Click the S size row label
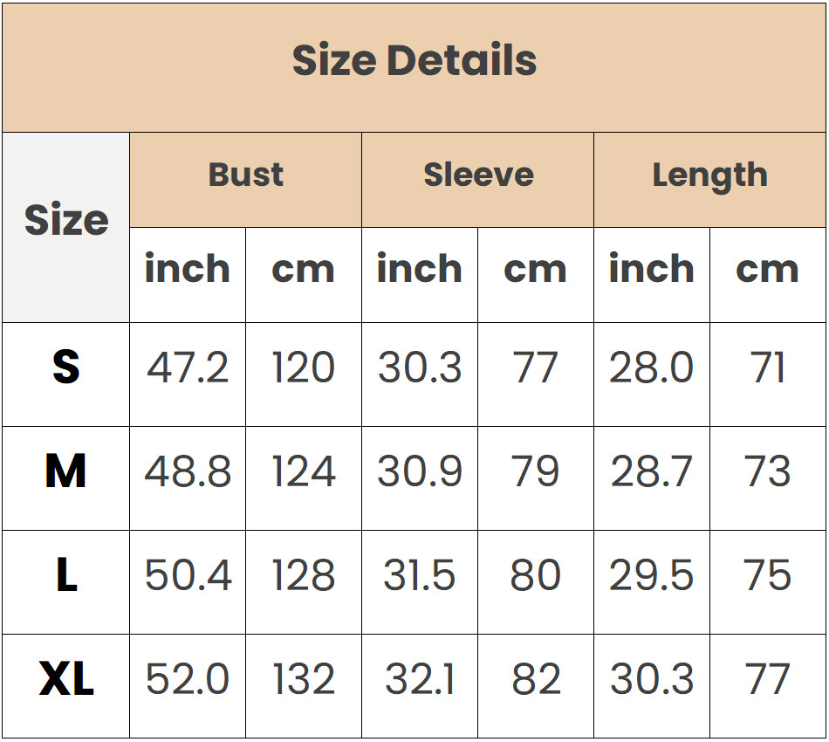829x742 pixels. point(66,368)
